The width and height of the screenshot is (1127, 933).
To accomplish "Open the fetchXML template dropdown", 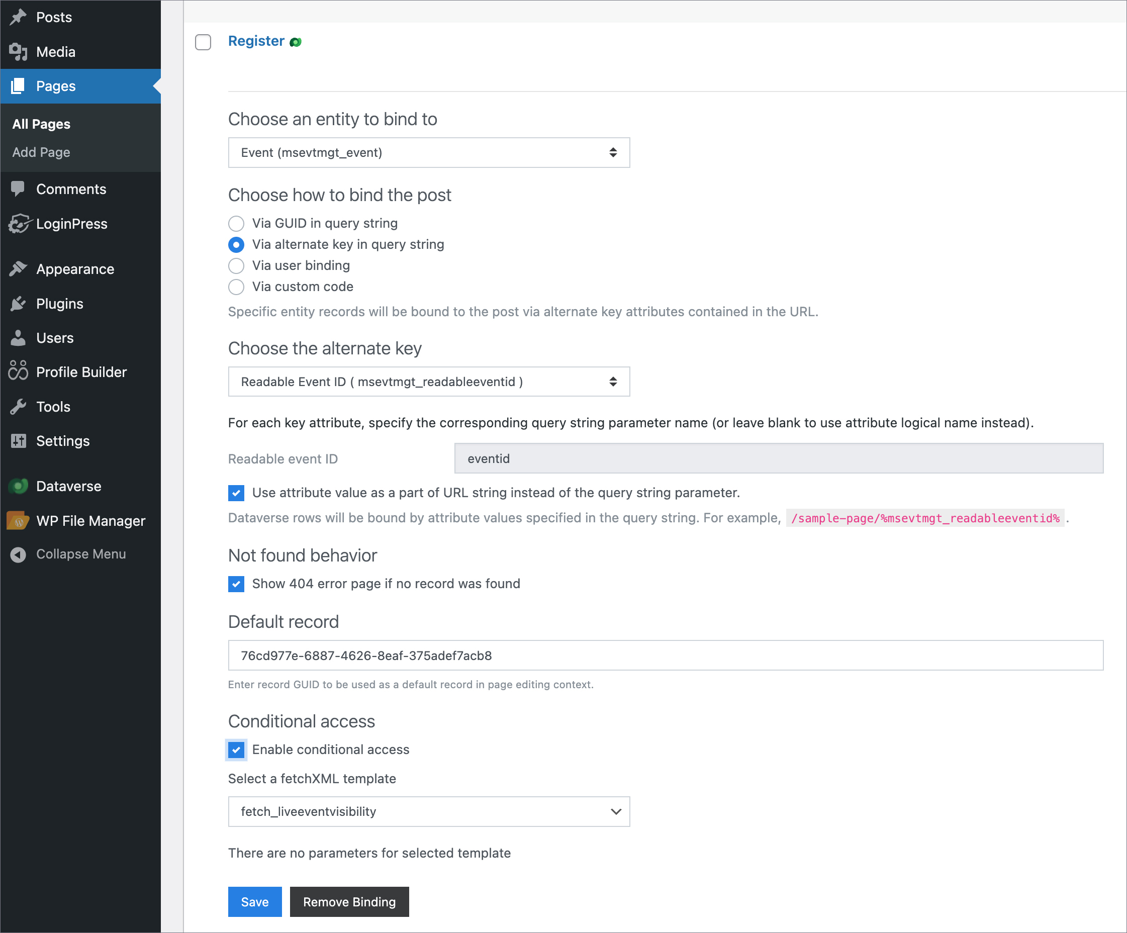I will 429,812.
